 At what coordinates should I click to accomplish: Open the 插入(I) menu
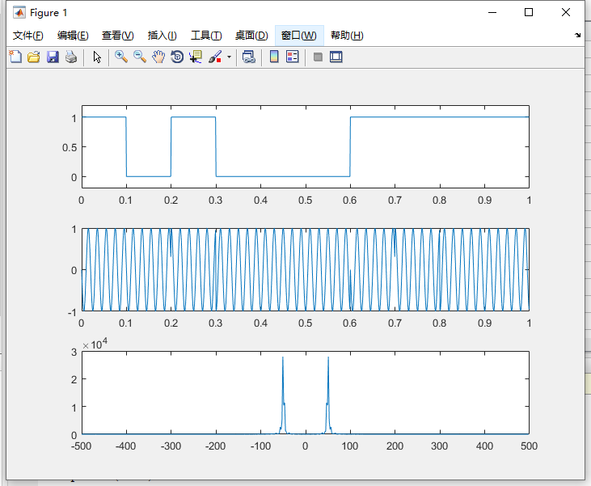tap(162, 36)
